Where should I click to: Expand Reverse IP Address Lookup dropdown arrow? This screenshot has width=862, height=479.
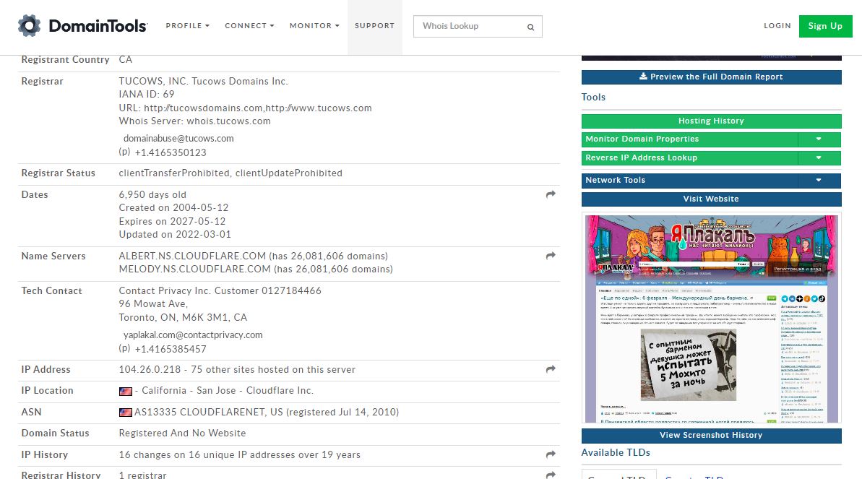coord(819,157)
